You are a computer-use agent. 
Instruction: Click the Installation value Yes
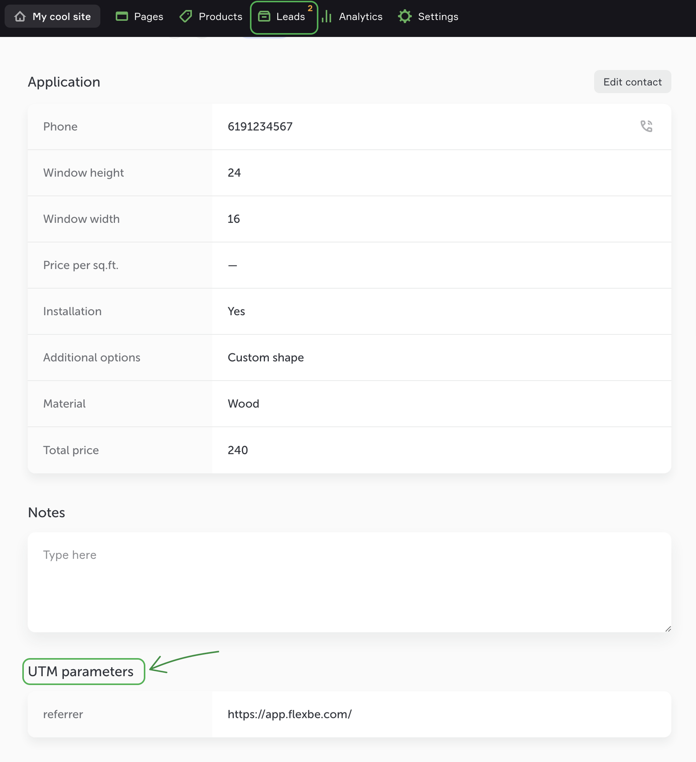tap(236, 311)
